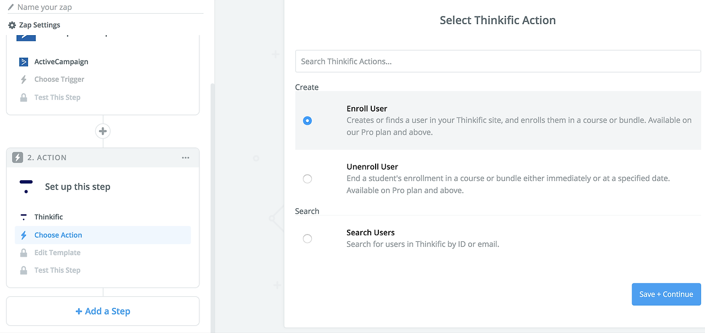Open Choose Trigger under ActiveCampaign
This screenshot has width=705, height=333.
click(59, 79)
